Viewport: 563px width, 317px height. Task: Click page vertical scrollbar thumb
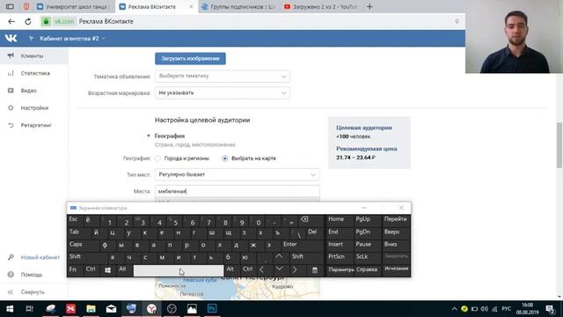click(559, 145)
